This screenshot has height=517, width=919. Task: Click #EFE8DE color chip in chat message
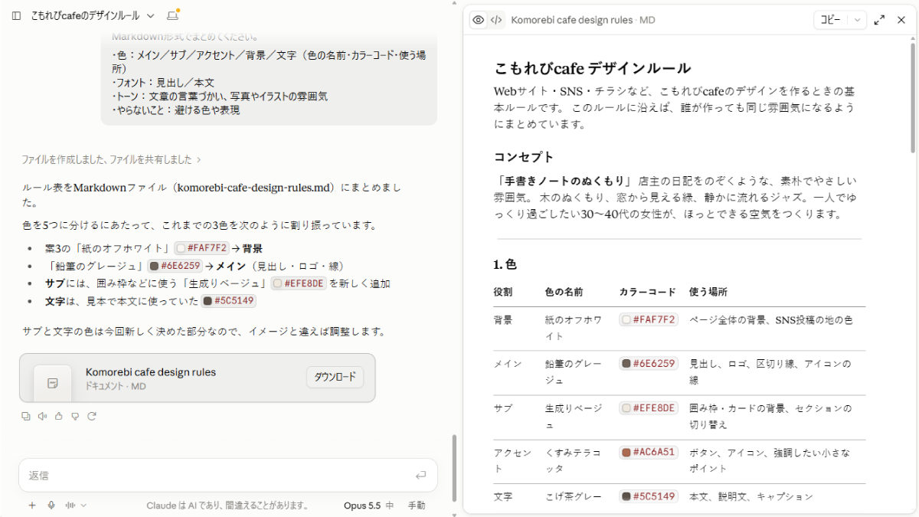(x=299, y=283)
